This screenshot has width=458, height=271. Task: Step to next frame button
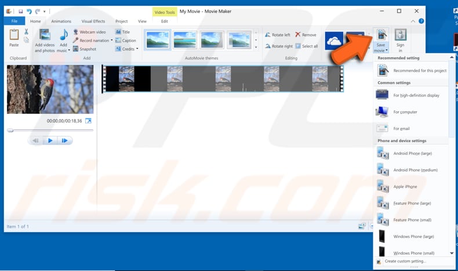coord(64,140)
